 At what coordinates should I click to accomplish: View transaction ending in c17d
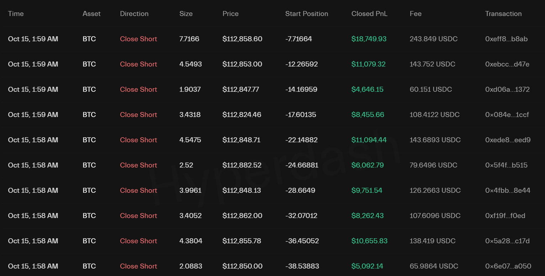coord(507,241)
